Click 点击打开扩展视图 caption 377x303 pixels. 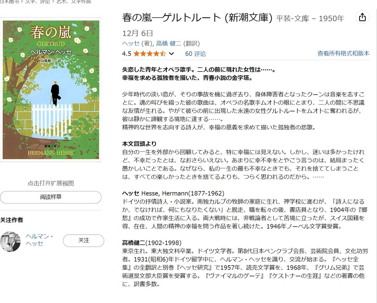pos(51,183)
